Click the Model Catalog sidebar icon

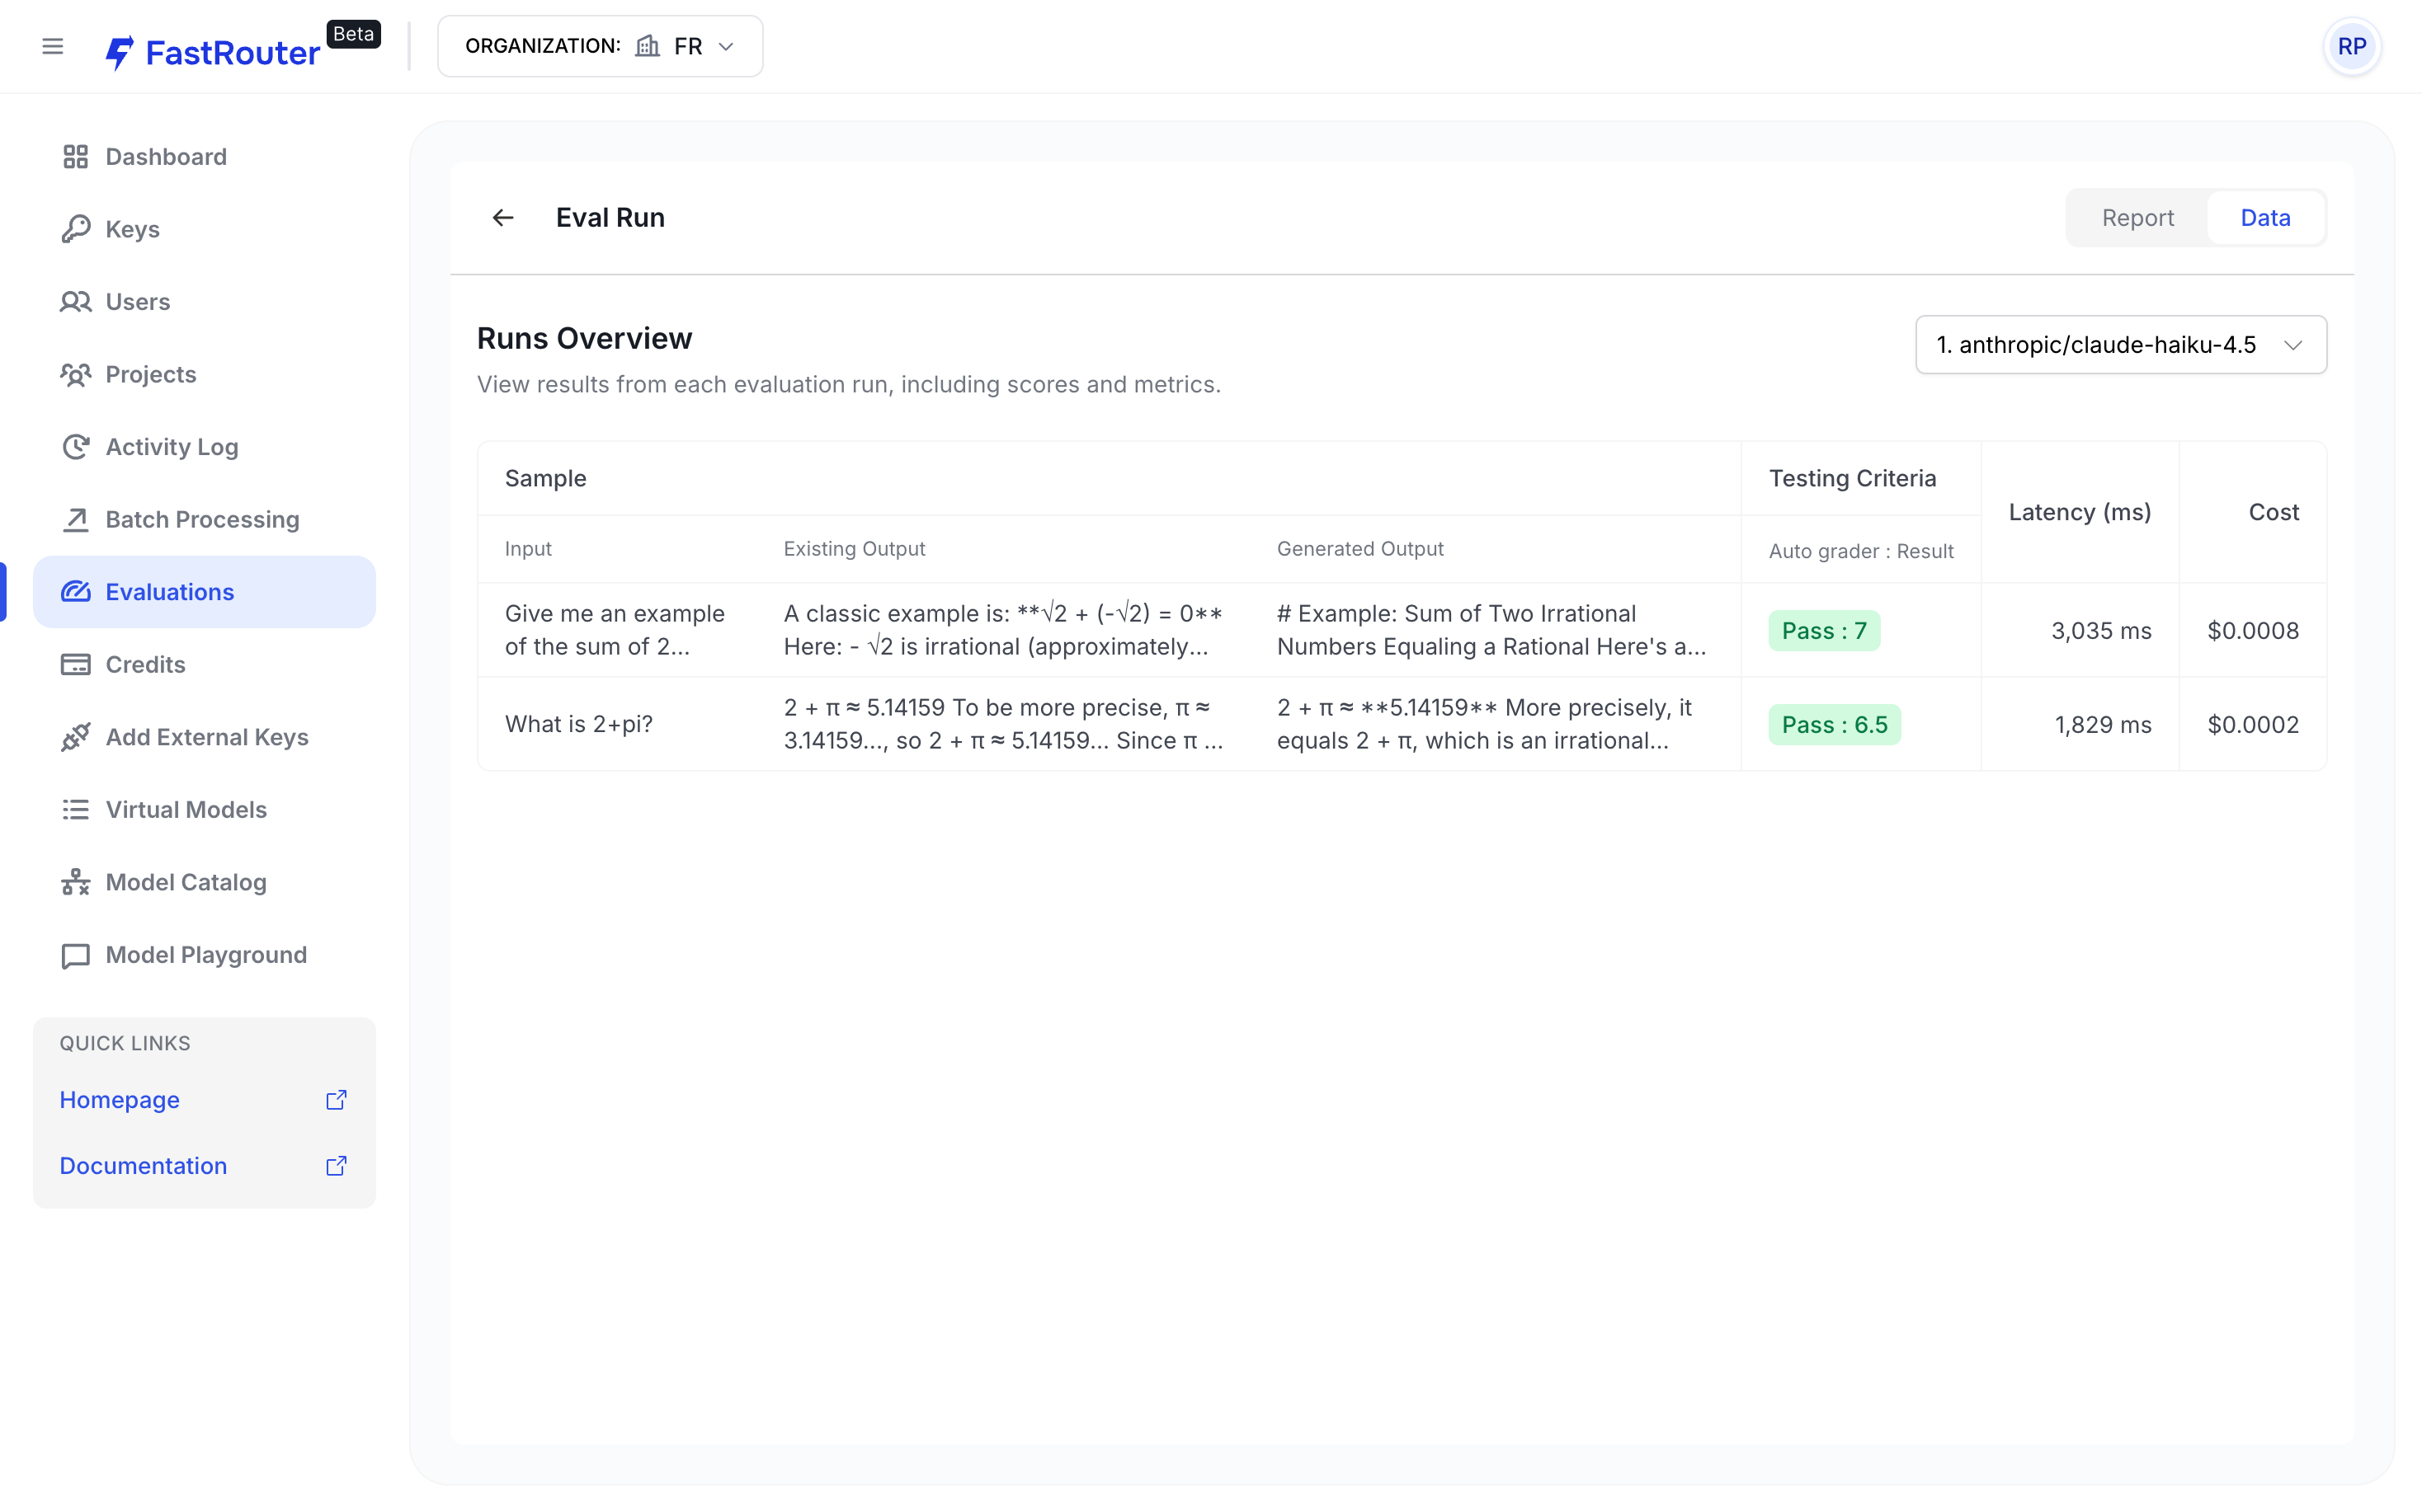(75, 882)
